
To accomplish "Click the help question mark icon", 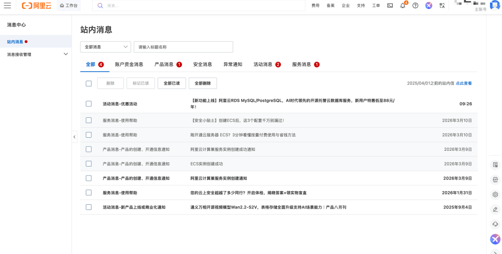I will coord(415,5).
